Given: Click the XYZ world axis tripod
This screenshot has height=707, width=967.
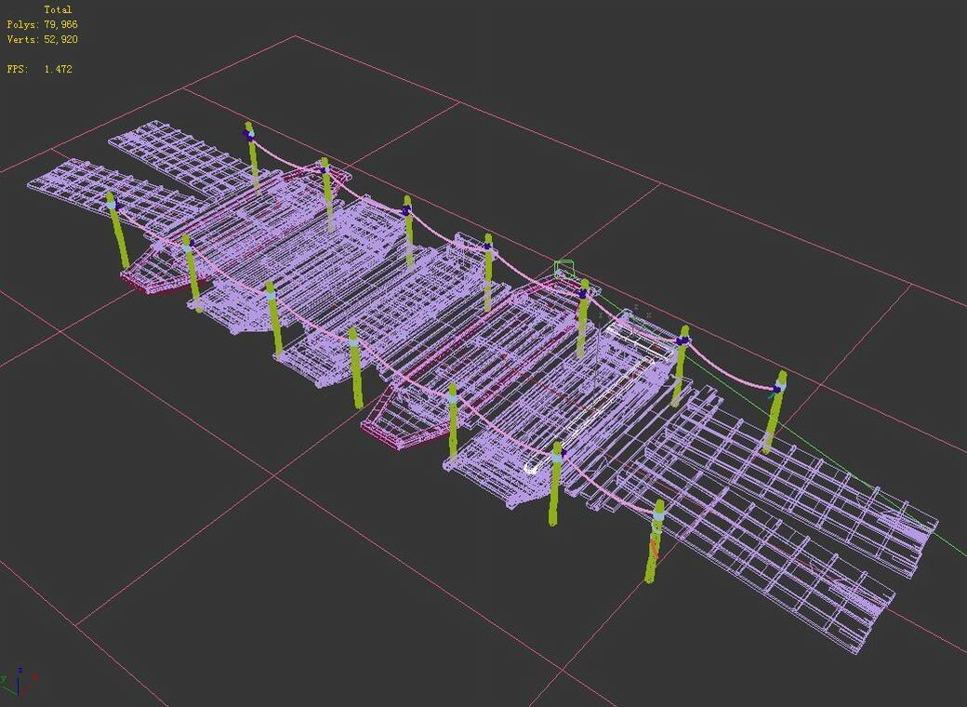Looking at the screenshot, I should click(20, 681).
